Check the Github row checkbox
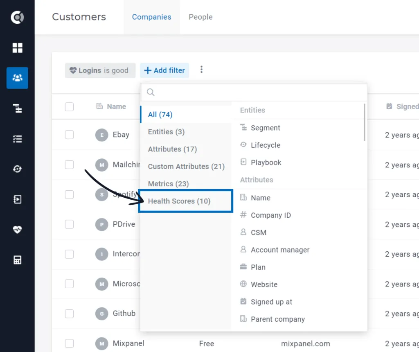419x352 pixels. tap(69, 314)
